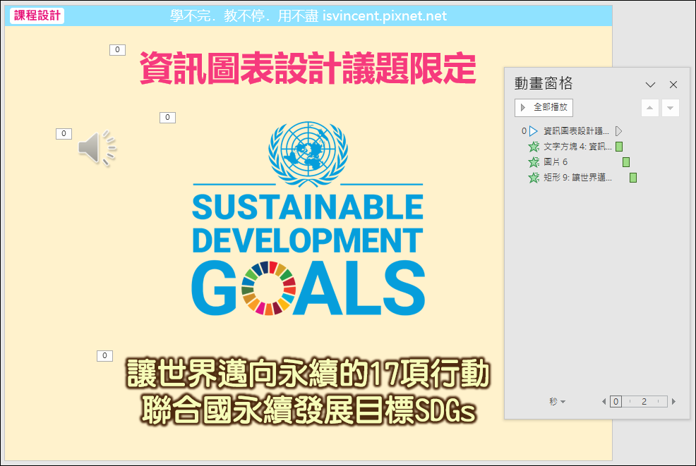The height and width of the screenshot is (466, 696).
Task: Select the 讓世界邁向永續的17項行動 text line
Action: (x=308, y=374)
